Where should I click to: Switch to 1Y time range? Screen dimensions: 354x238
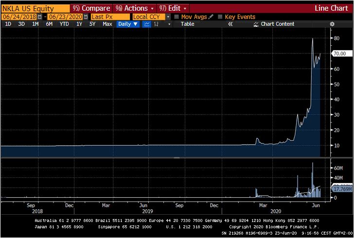coord(79,24)
